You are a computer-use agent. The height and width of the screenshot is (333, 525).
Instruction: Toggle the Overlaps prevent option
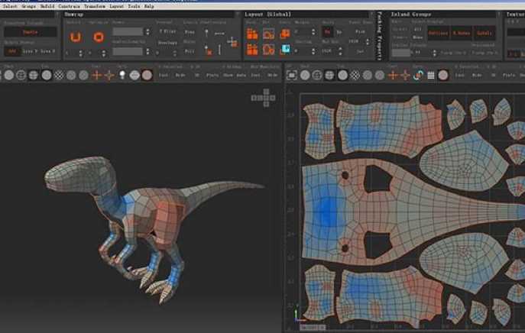(167, 43)
